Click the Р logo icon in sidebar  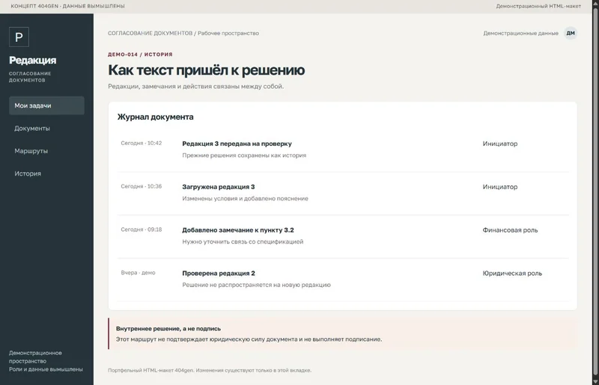click(19, 37)
